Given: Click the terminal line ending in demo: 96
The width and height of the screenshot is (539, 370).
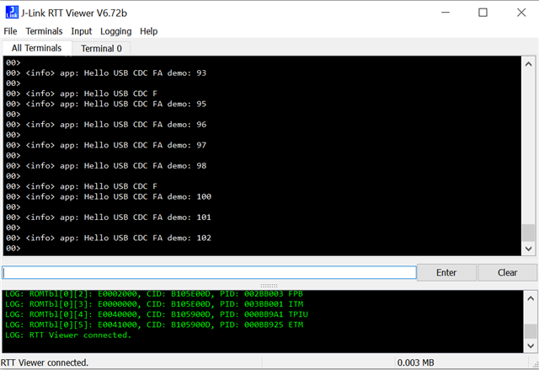Looking at the screenshot, I should (106, 125).
